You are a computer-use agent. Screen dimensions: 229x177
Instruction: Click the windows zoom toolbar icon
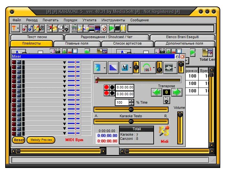pyautogui.click(x=61, y=28)
